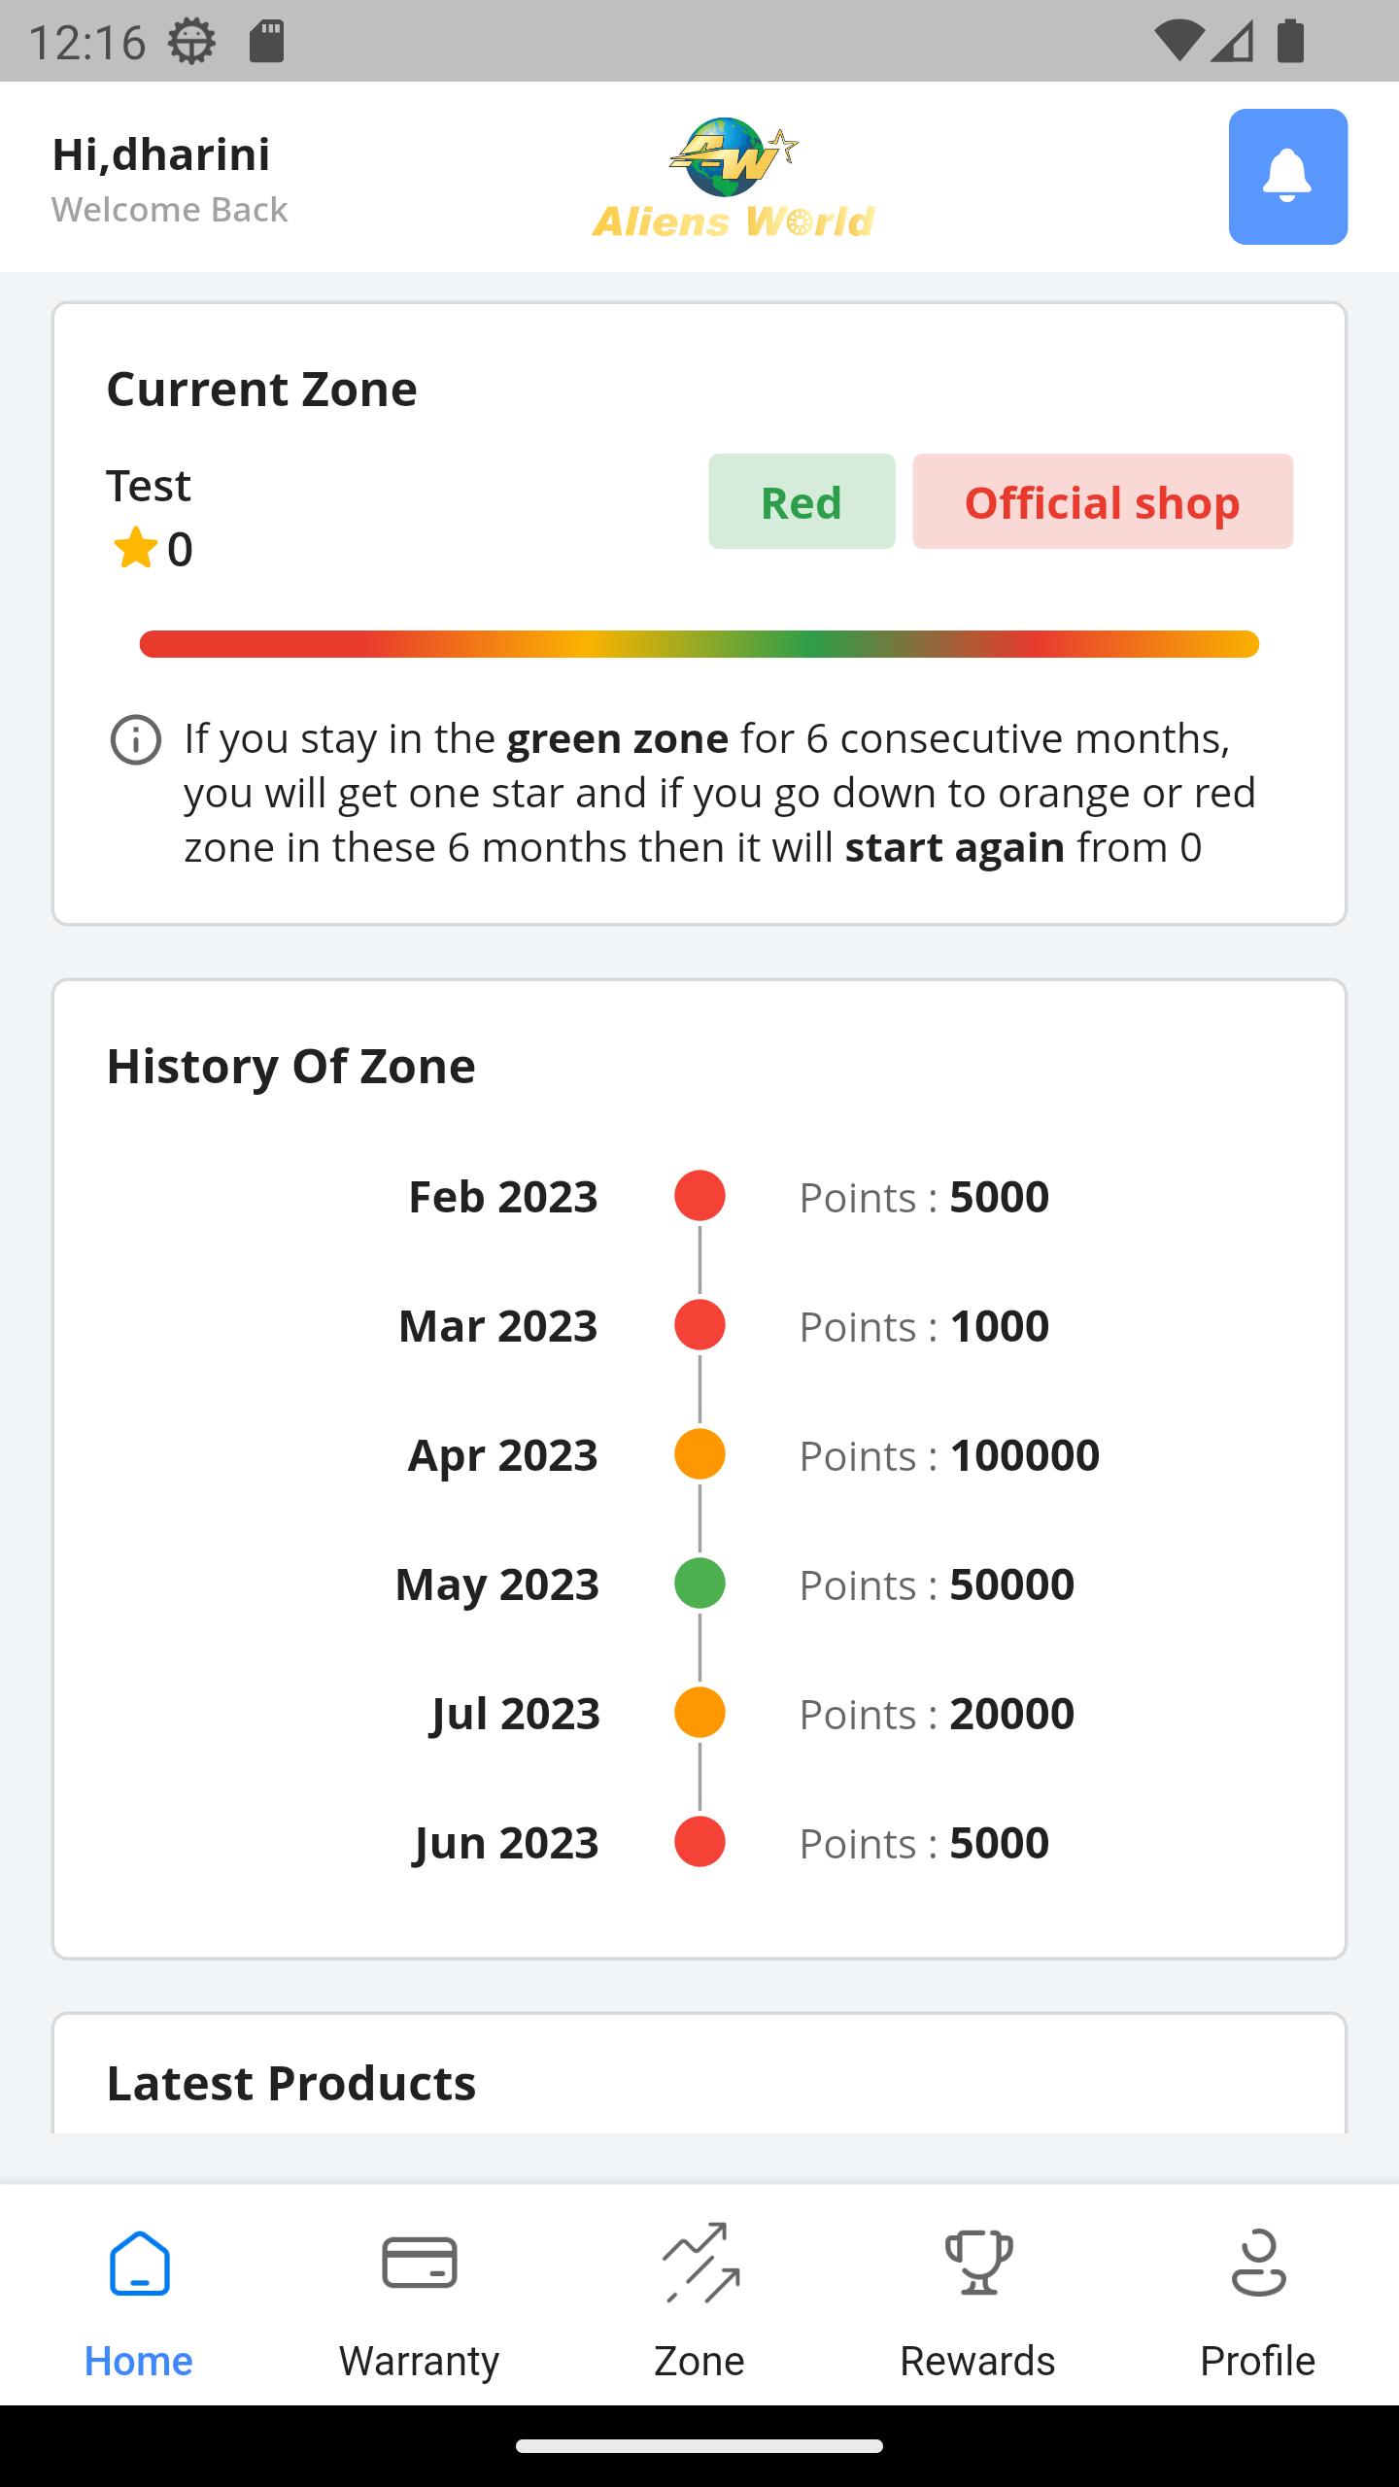
Task: Tap the Rewards trophy icon
Action: (x=979, y=2263)
